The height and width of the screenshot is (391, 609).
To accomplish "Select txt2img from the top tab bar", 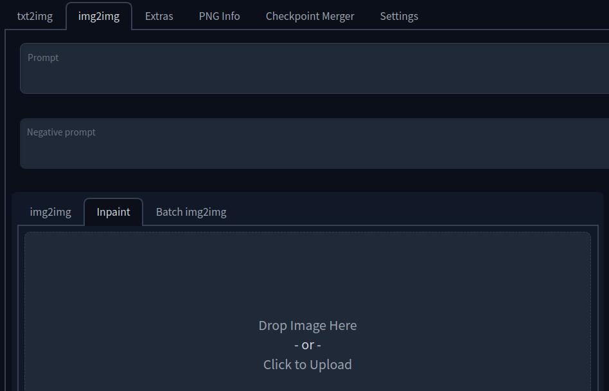I will click(34, 15).
